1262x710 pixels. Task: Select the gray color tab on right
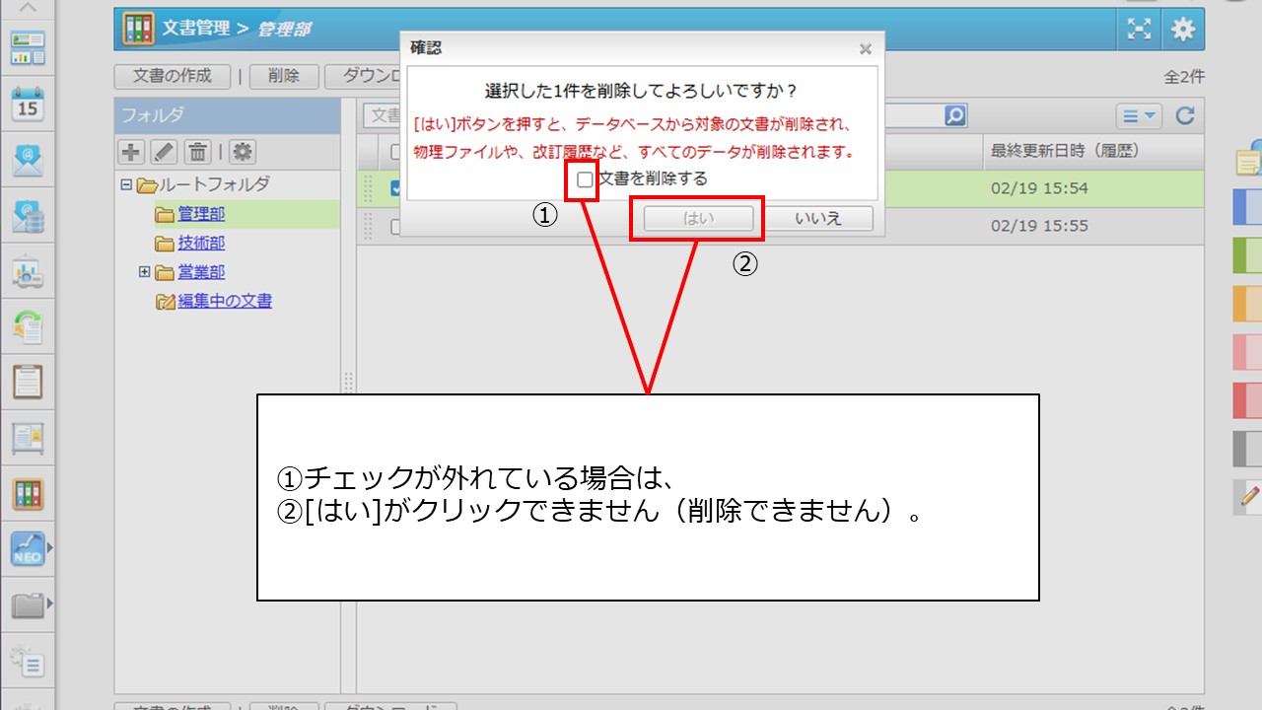[1247, 449]
